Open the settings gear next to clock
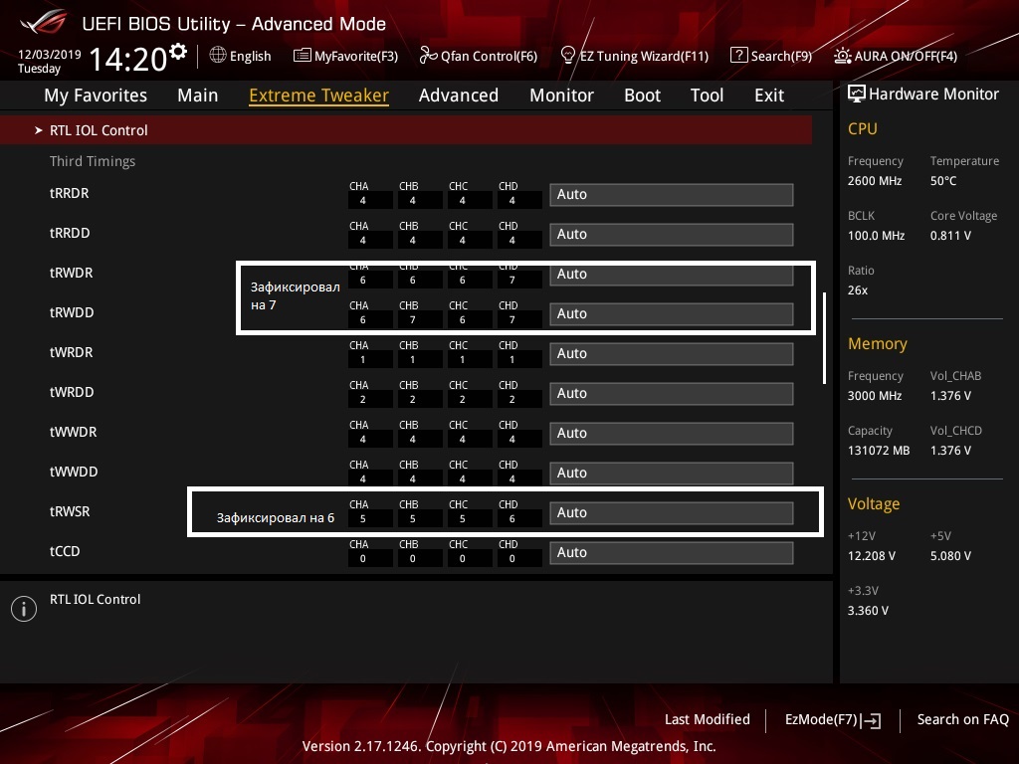The image size is (1019, 764). coord(178,51)
